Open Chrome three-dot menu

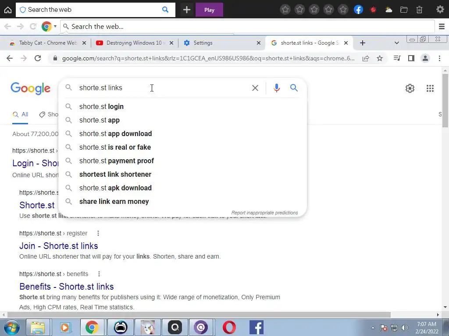pyautogui.click(x=439, y=58)
